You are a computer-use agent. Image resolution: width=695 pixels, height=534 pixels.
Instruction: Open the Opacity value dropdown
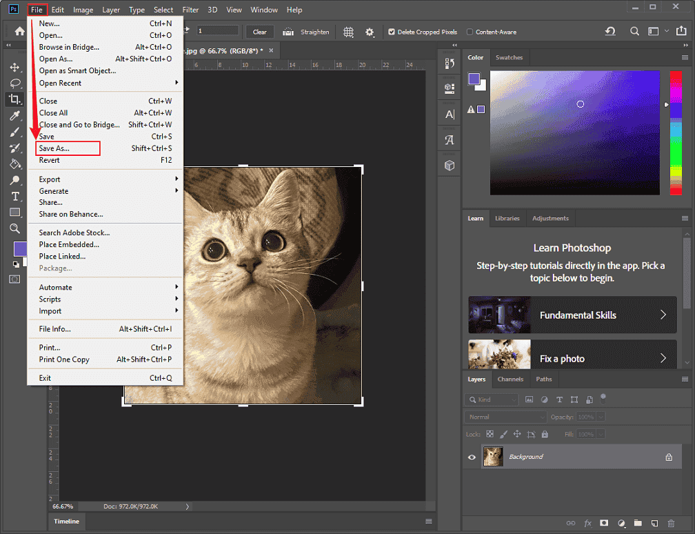599,417
